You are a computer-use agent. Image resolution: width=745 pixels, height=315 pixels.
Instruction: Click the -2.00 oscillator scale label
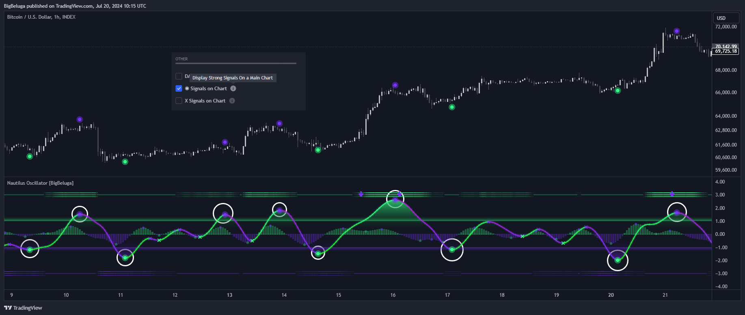coord(721,261)
